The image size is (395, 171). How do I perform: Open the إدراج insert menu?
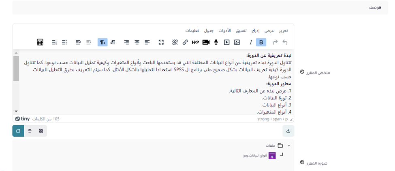pos(256,31)
